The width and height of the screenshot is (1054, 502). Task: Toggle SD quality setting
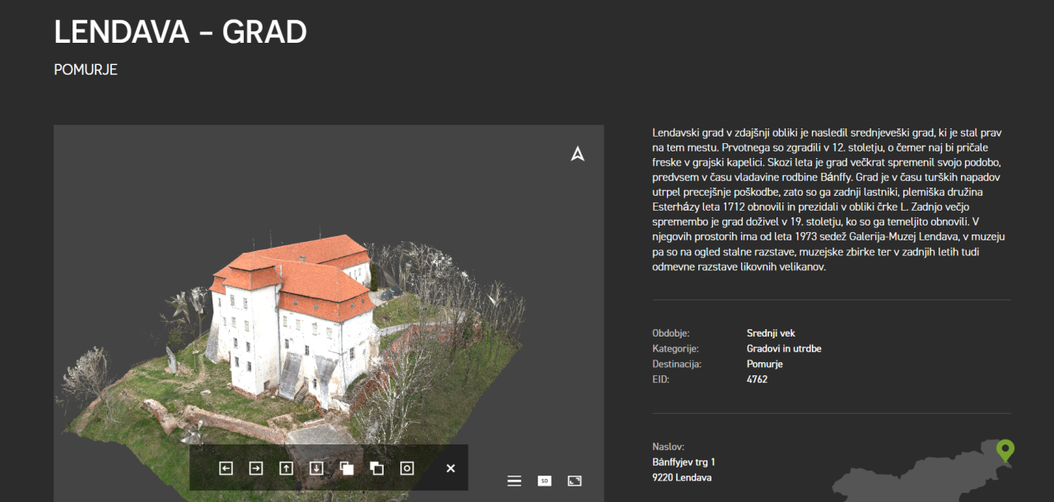[x=544, y=481]
